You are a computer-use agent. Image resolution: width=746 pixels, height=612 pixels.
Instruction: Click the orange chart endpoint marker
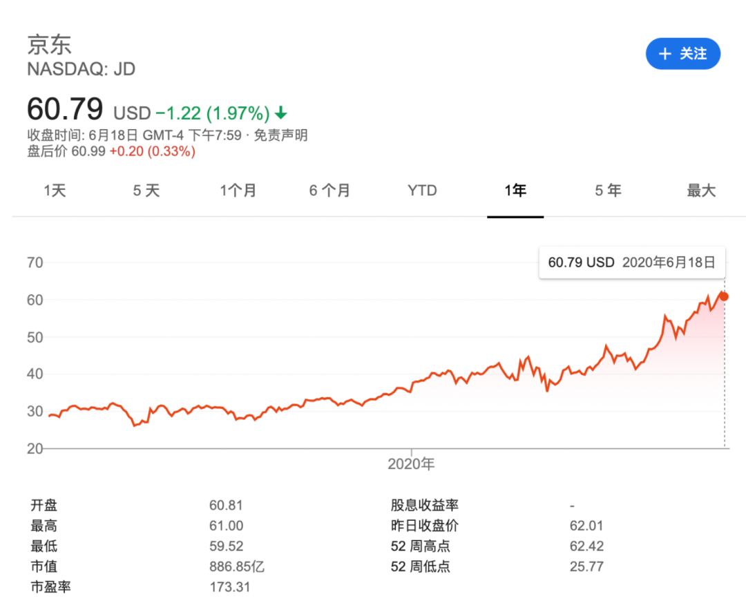[x=724, y=296]
